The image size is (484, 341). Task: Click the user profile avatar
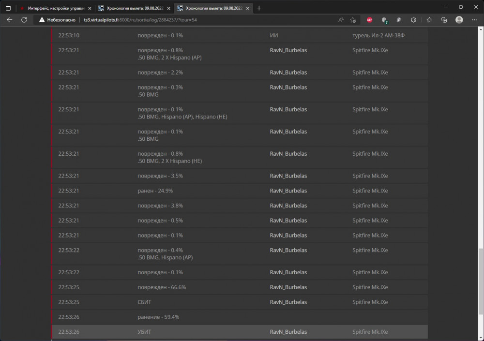459,20
